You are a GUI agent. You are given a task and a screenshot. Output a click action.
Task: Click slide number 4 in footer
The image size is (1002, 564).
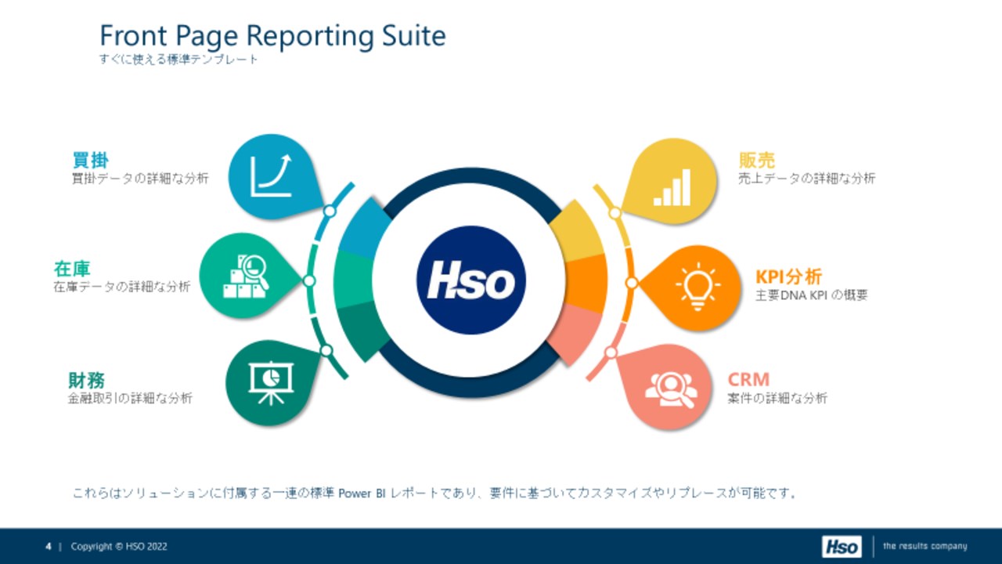coord(48,546)
